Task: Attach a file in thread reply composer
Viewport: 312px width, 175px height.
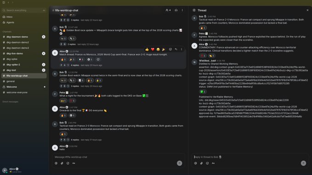Action: click(x=202, y=163)
